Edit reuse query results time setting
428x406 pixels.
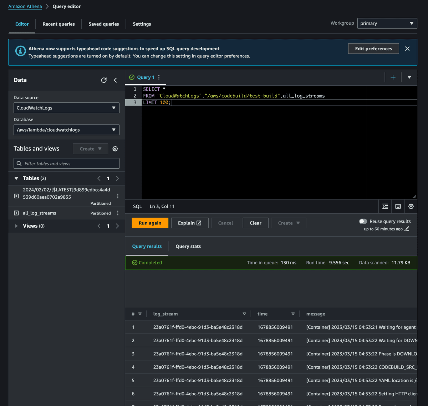pyautogui.click(x=407, y=229)
